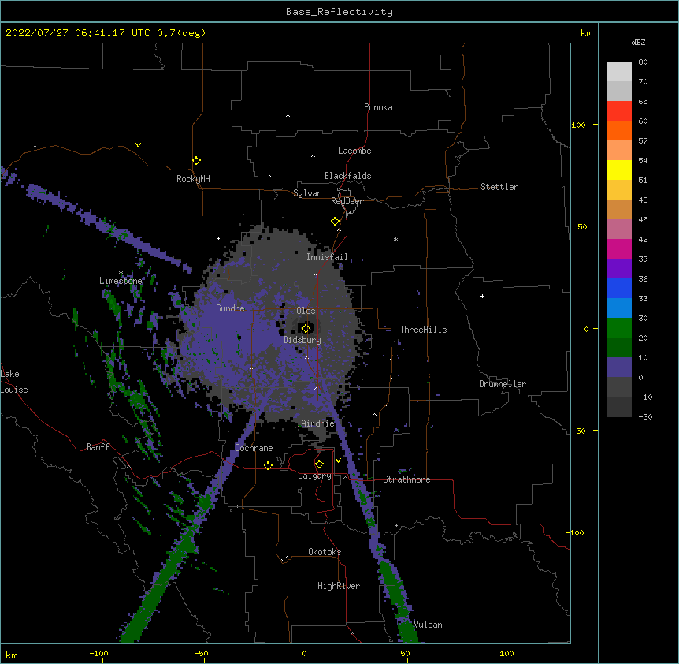Click the white asterisk east of Innisfail

pyautogui.click(x=395, y=239)
